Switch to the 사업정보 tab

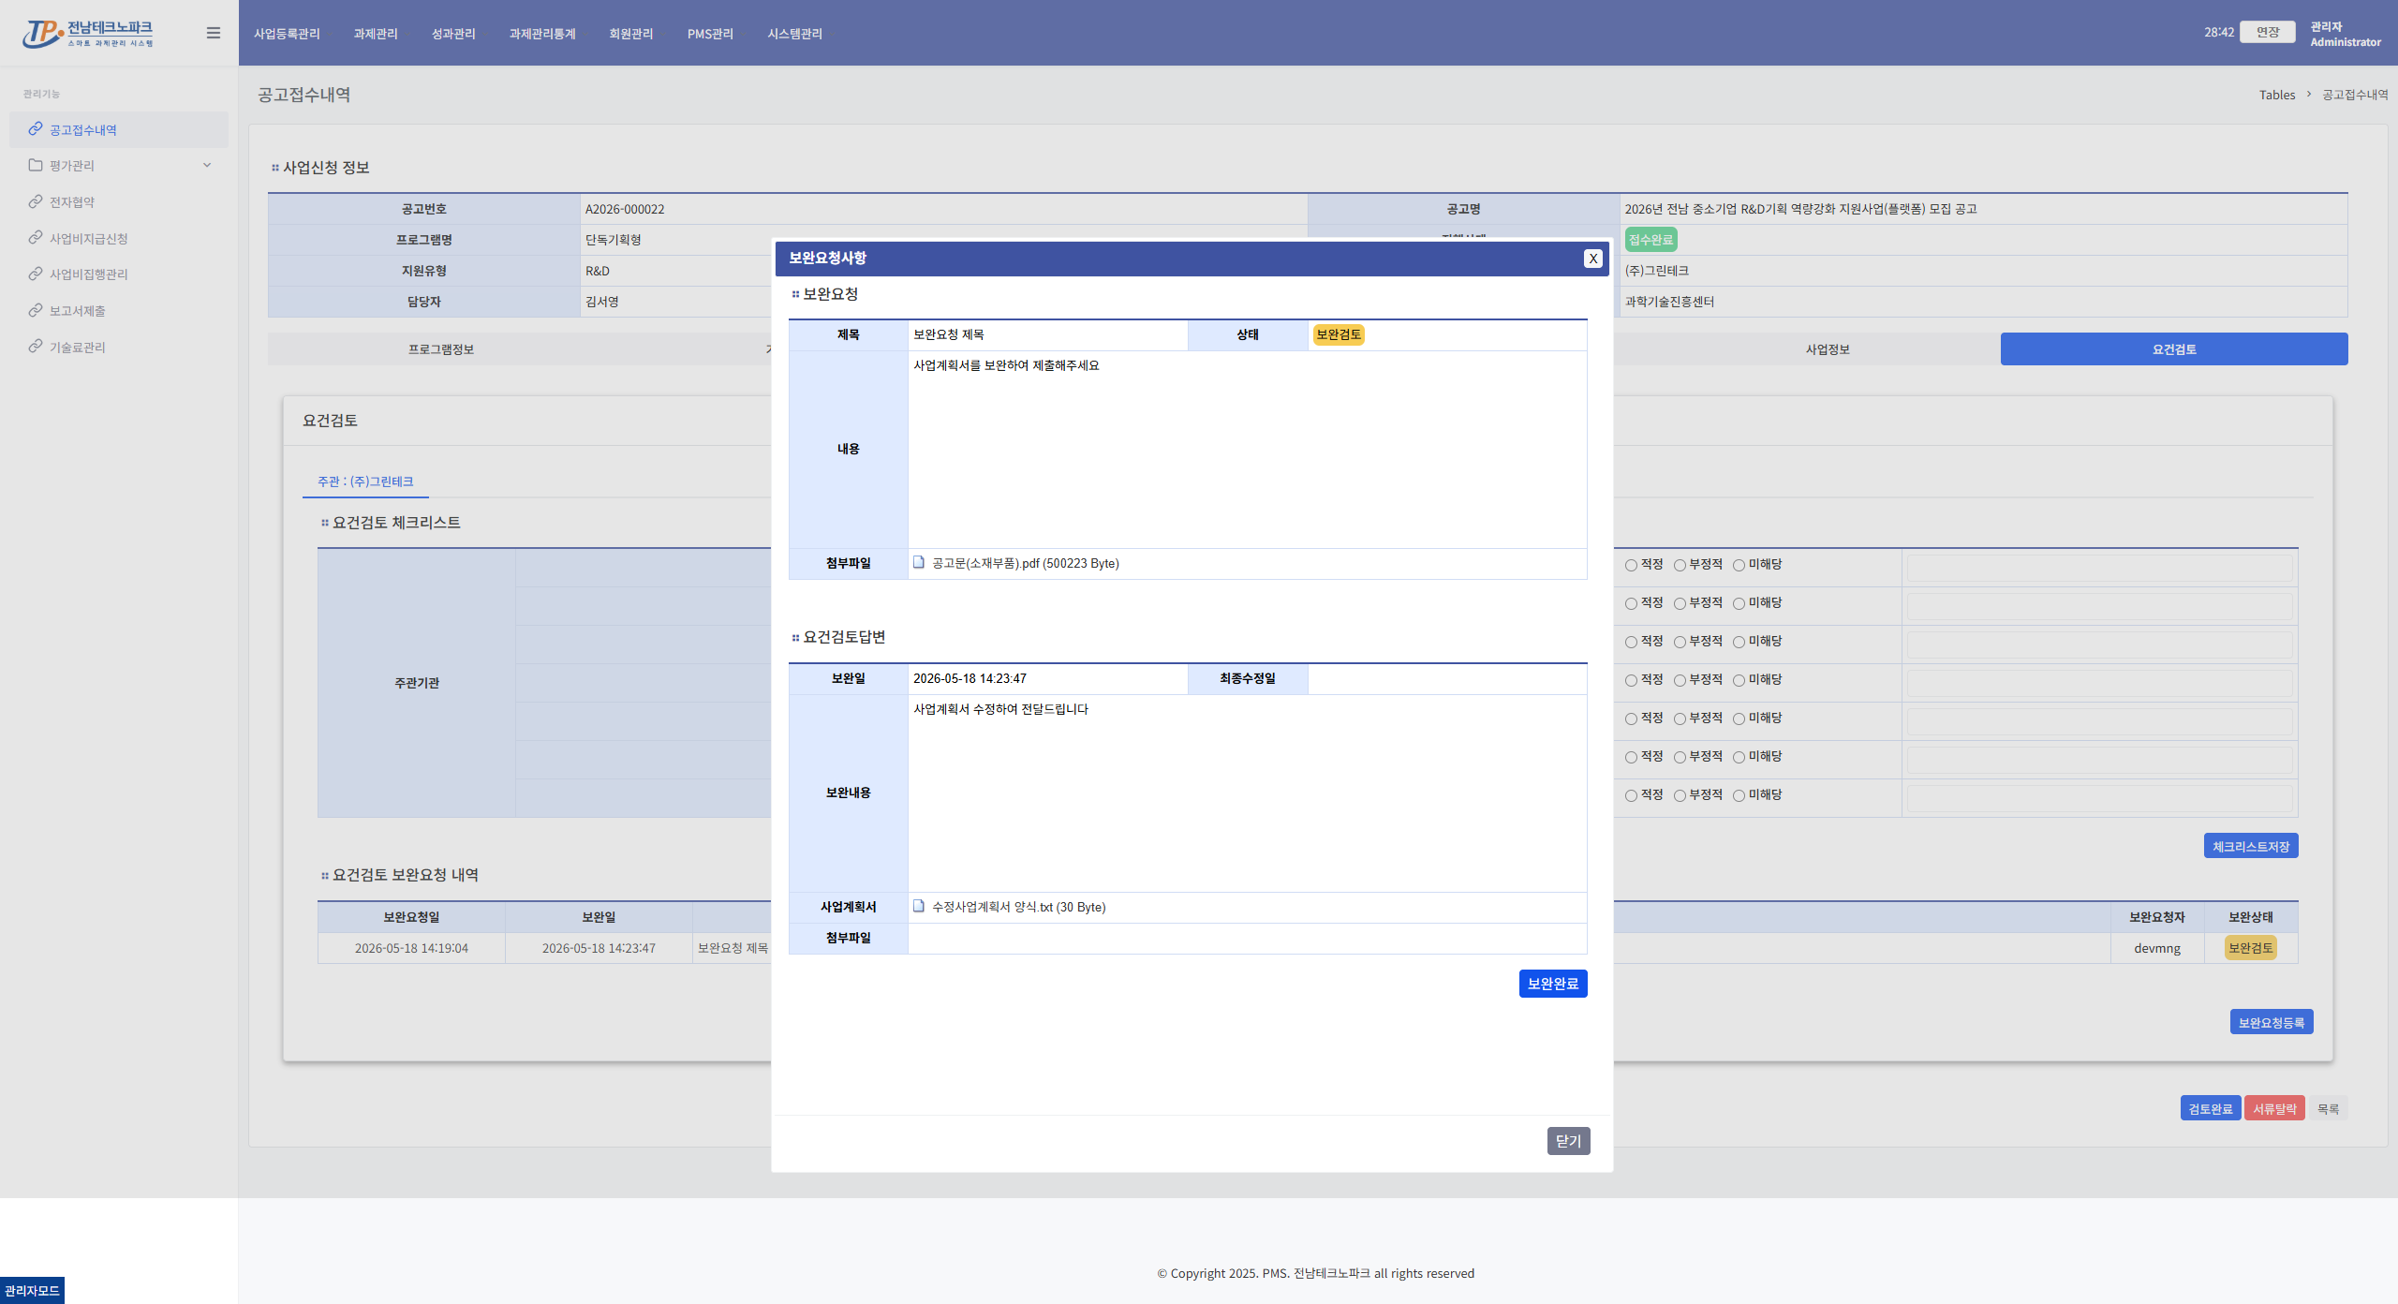click(1828, 348)
